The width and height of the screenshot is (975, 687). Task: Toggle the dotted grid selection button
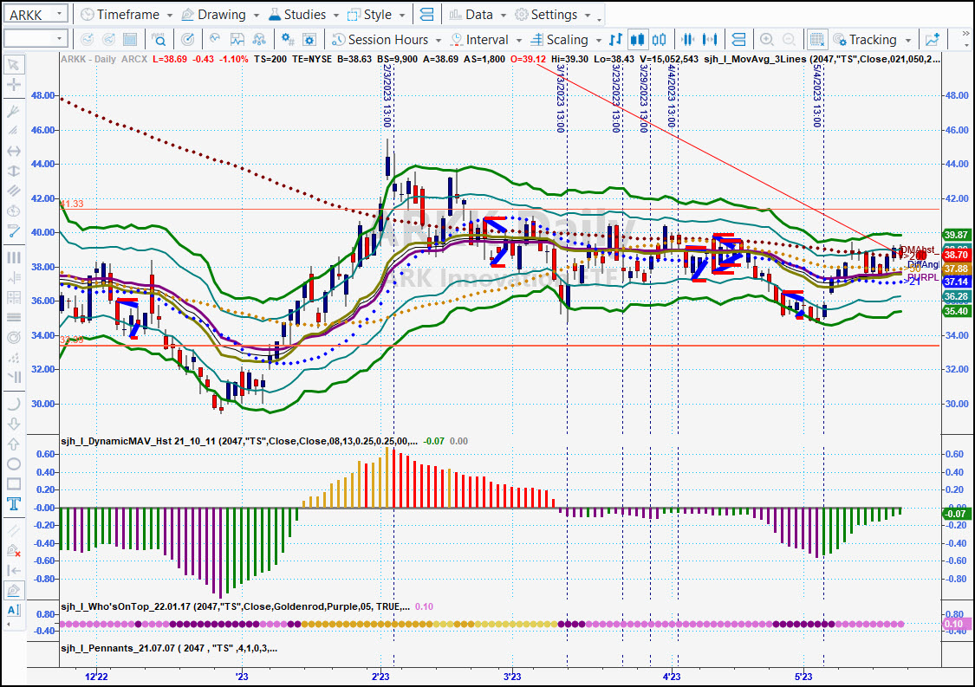(x=816, y=40)
